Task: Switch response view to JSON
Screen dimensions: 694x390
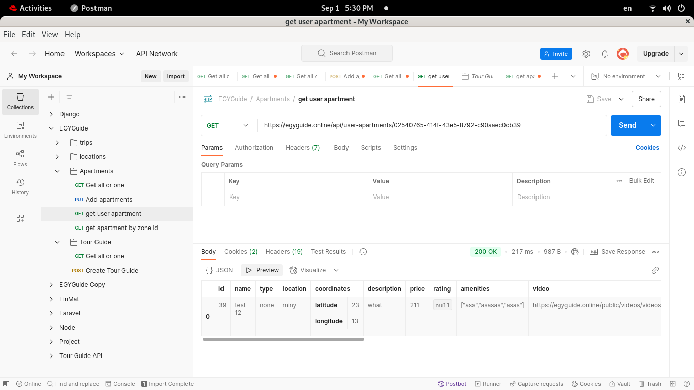Action: 219,270
